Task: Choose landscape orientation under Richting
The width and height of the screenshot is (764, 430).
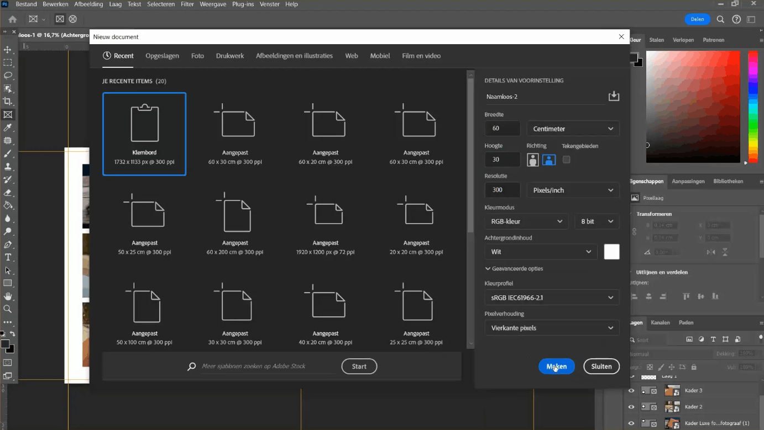Action: click(549, 160)
